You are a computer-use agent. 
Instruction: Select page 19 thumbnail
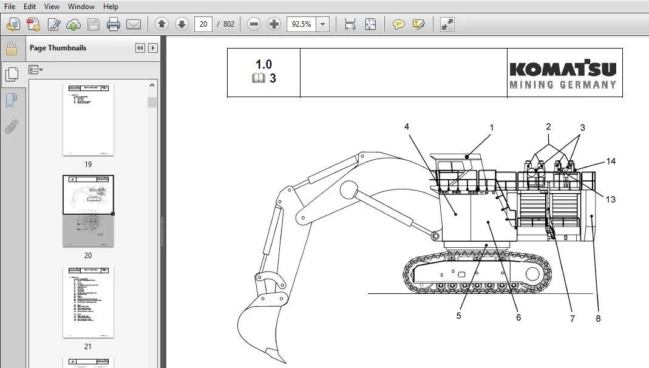(88, 120)
